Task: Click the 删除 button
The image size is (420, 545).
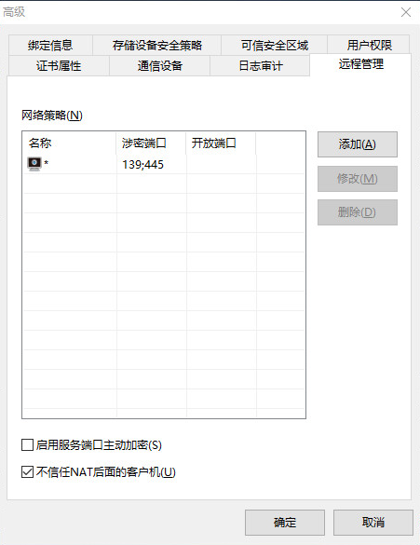Action: pos(358,212)
